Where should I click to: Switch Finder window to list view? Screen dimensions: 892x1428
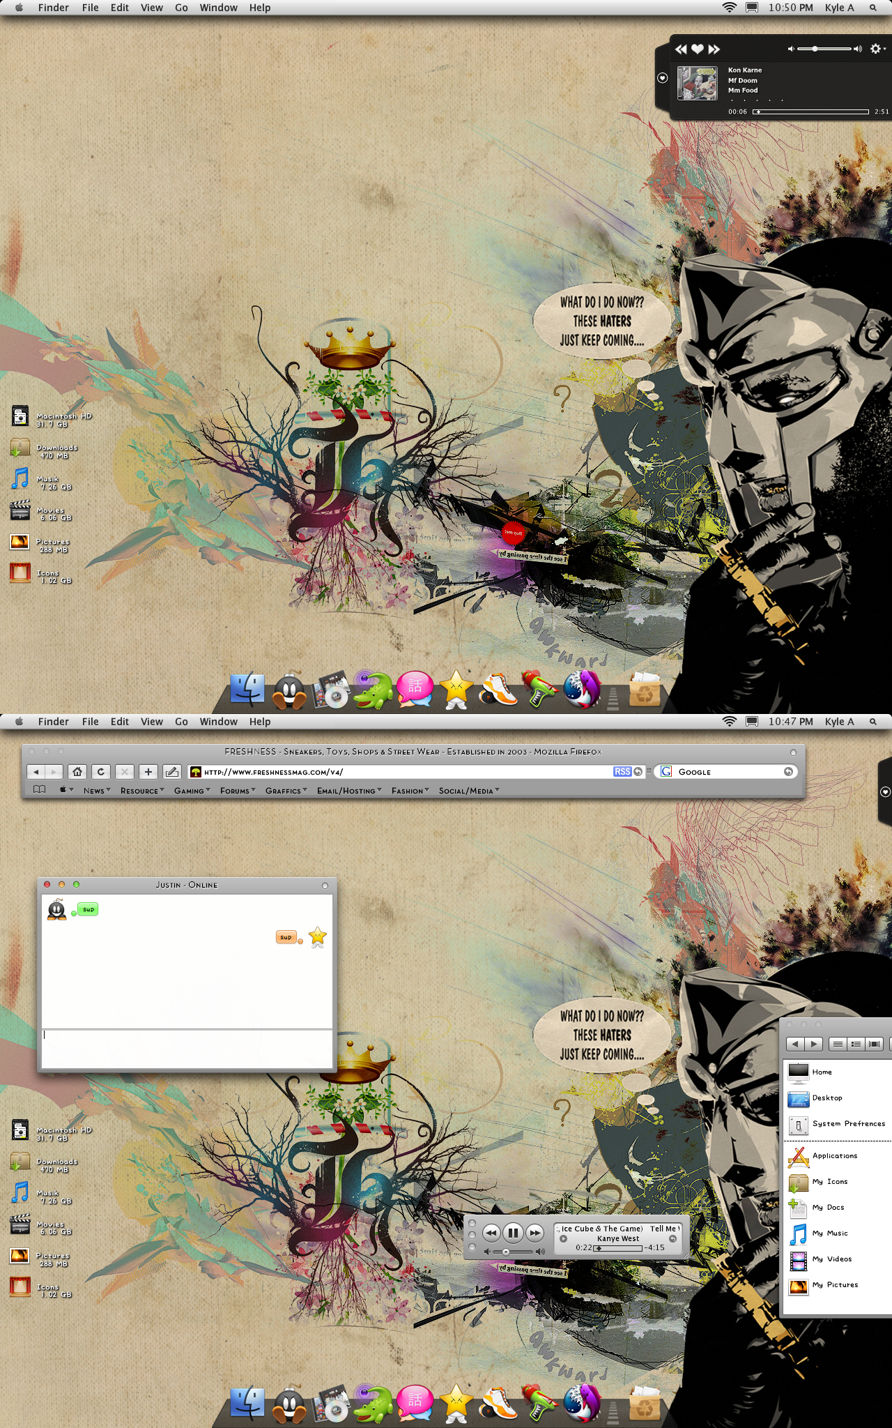pyautogui.click(x=856, y=1044)
